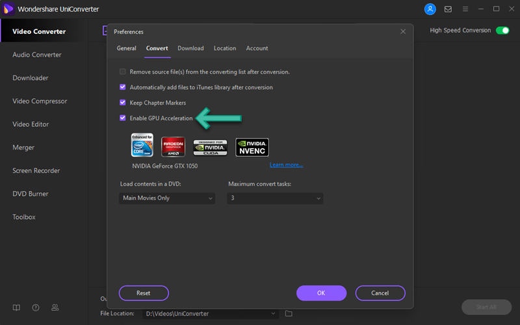Switch to the General tab

(x=126, y=48)
